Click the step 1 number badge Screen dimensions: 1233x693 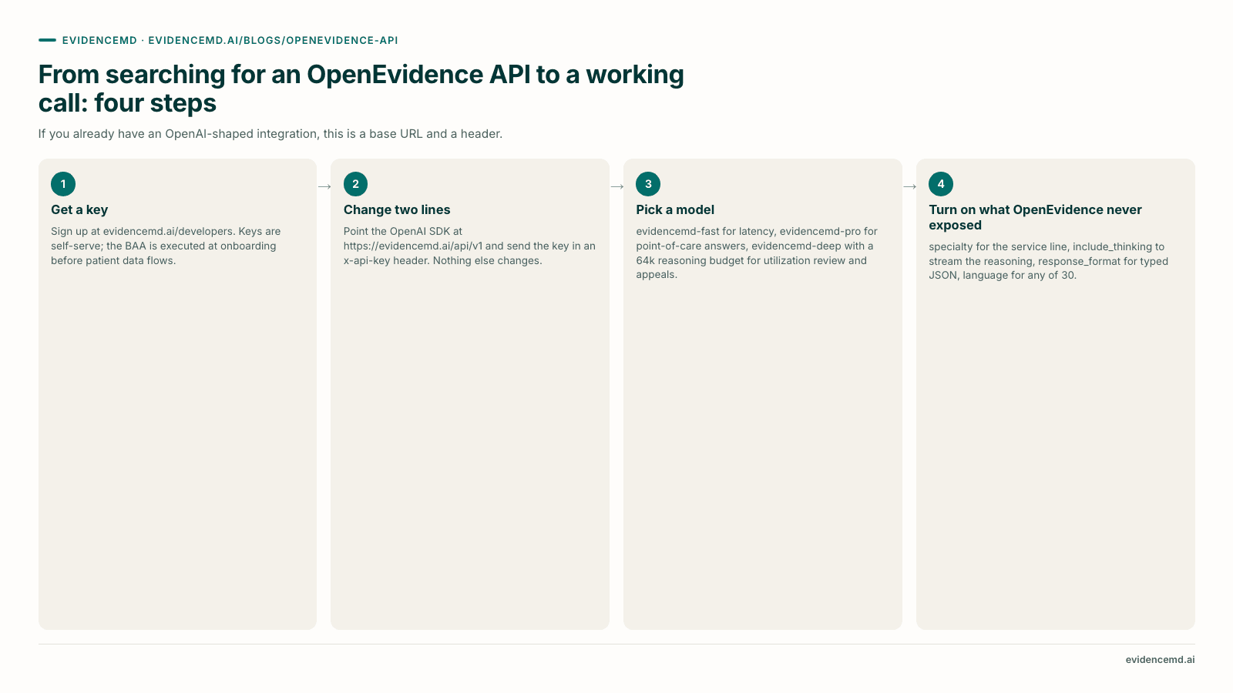(63, 184)
